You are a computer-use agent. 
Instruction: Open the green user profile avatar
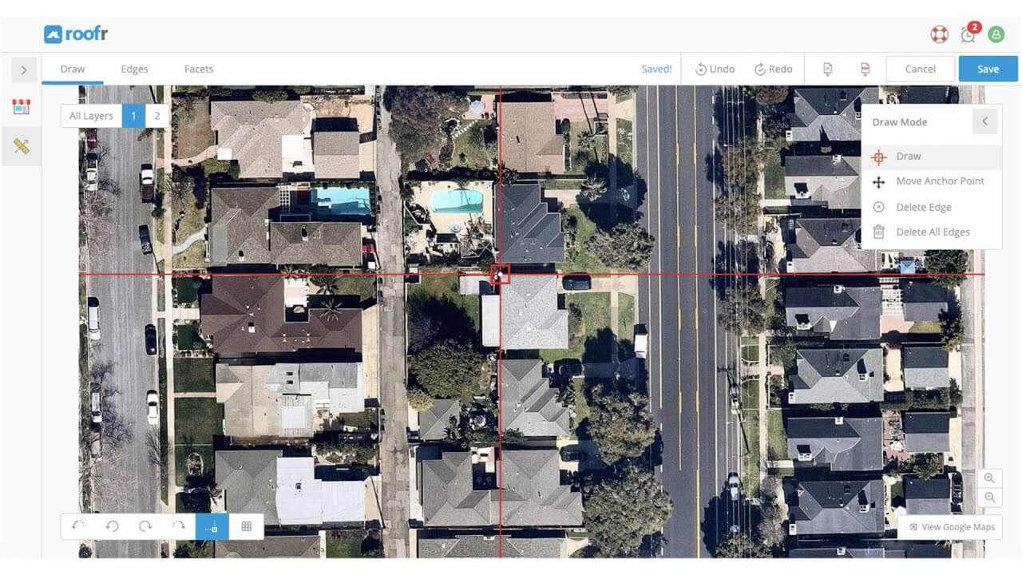(996, 34)
